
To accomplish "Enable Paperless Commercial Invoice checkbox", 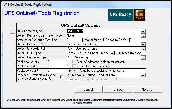I will 62,77.
